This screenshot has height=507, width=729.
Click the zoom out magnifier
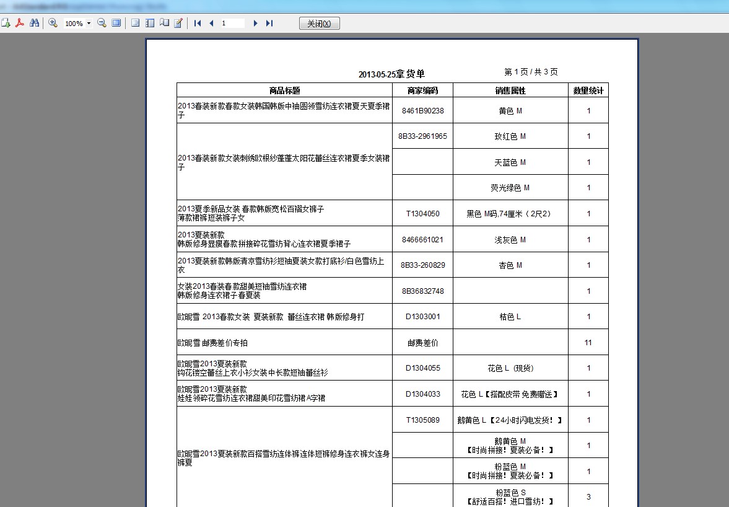[102, 23]
